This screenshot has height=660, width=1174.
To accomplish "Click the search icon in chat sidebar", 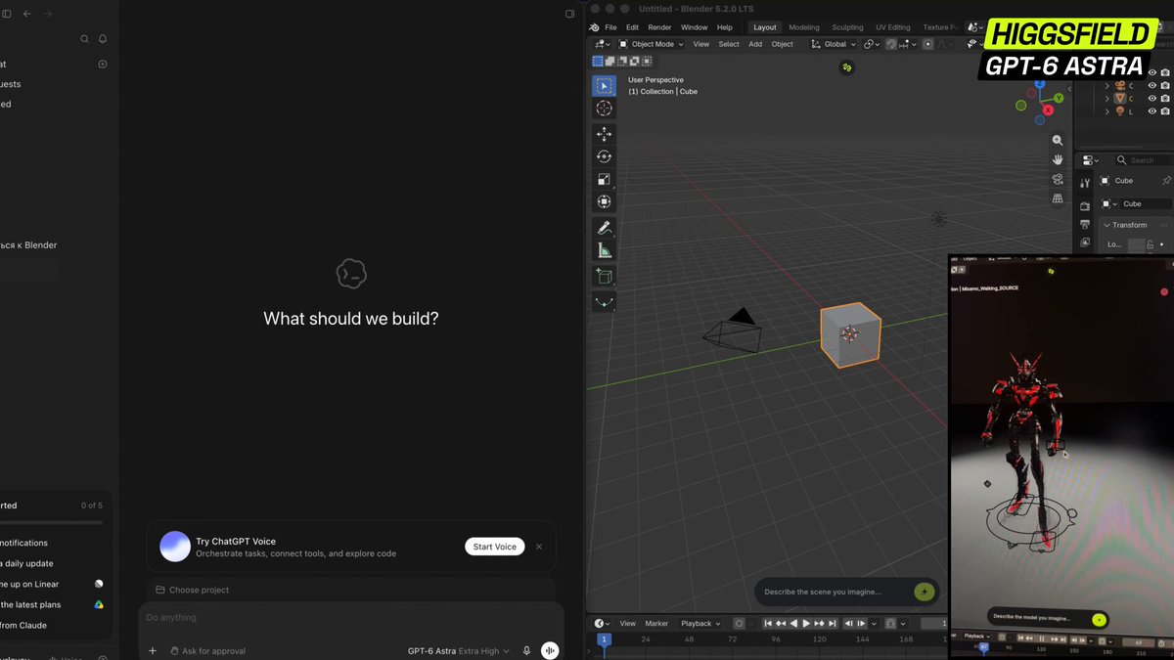I will point(85,39).
